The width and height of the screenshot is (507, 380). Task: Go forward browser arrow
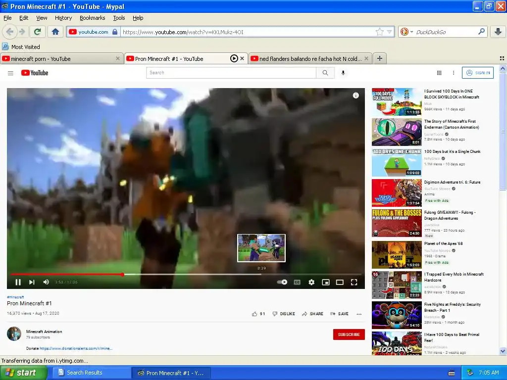22,32
